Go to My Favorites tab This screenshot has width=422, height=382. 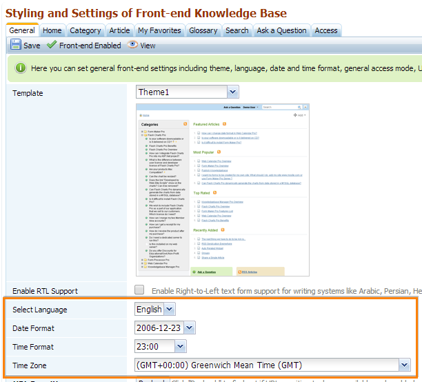159,30
